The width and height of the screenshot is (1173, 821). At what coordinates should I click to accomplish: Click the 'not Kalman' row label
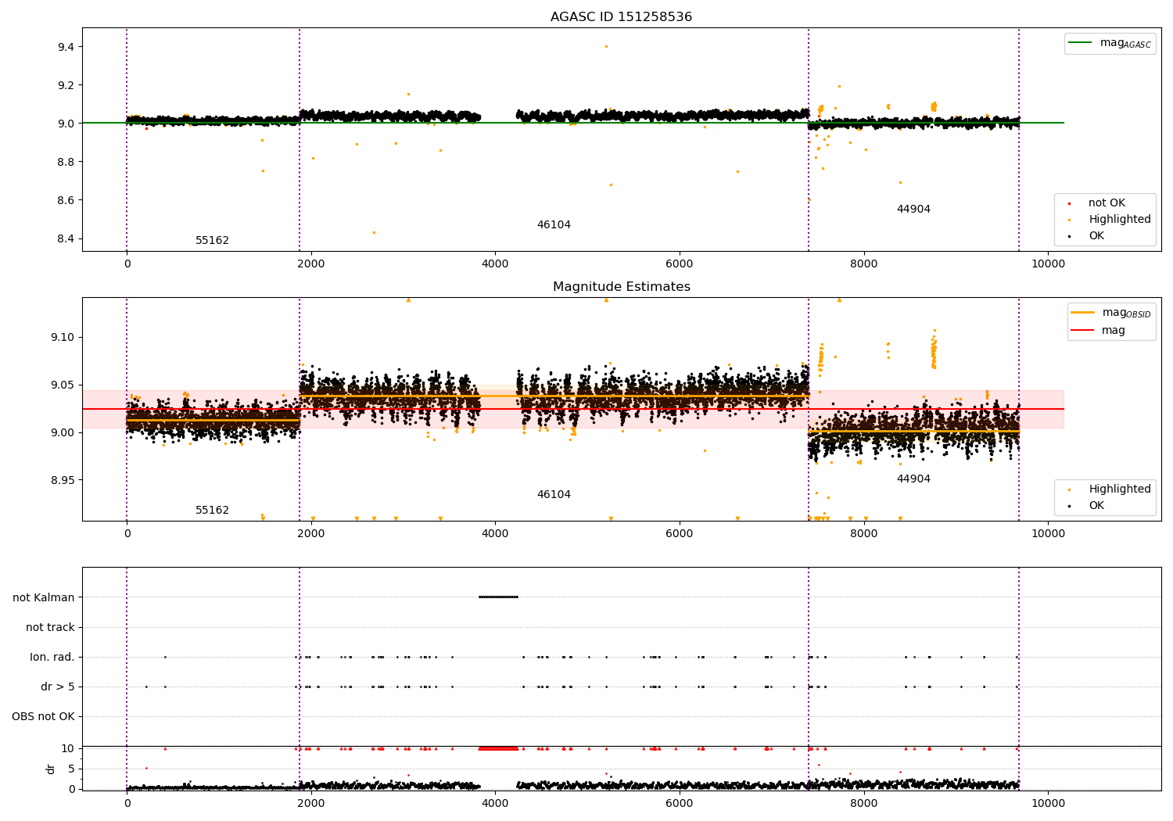click(x=44, y=598)
